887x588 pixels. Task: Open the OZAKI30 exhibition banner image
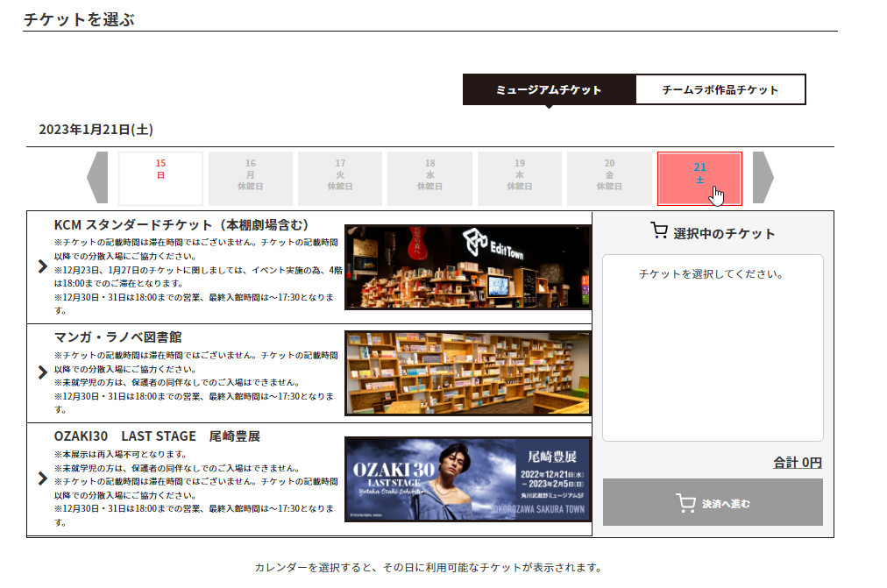[468, 479]
